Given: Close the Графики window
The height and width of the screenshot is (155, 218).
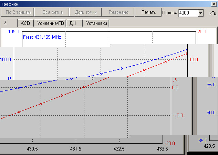Looking at the screenshot, I should [214, 3].
